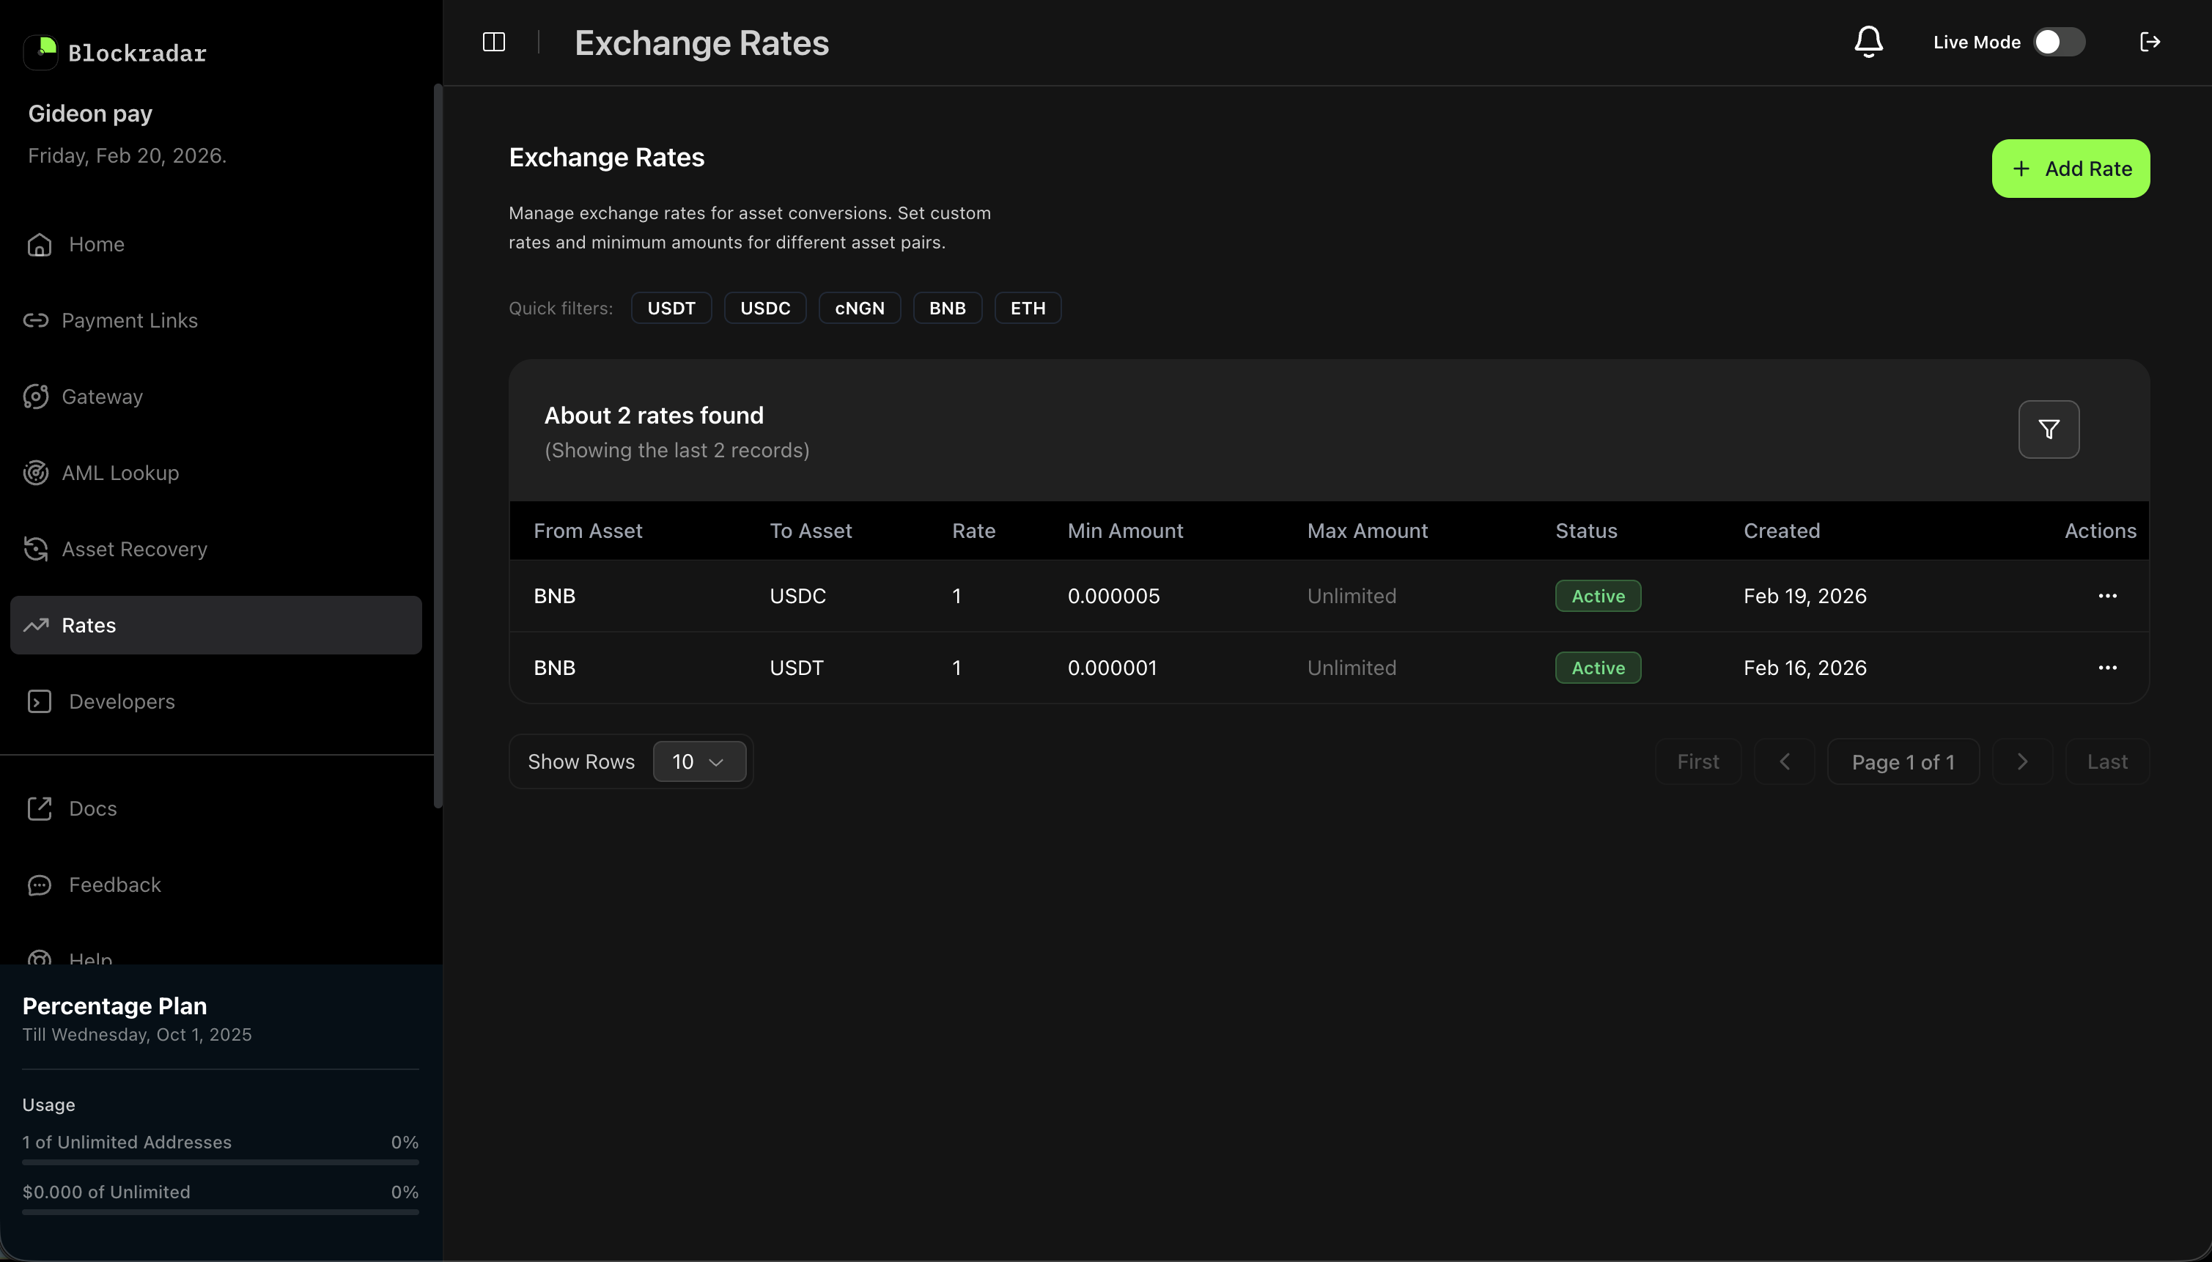Open actions menu for the BNB to USDC rate

(2107, 596)
